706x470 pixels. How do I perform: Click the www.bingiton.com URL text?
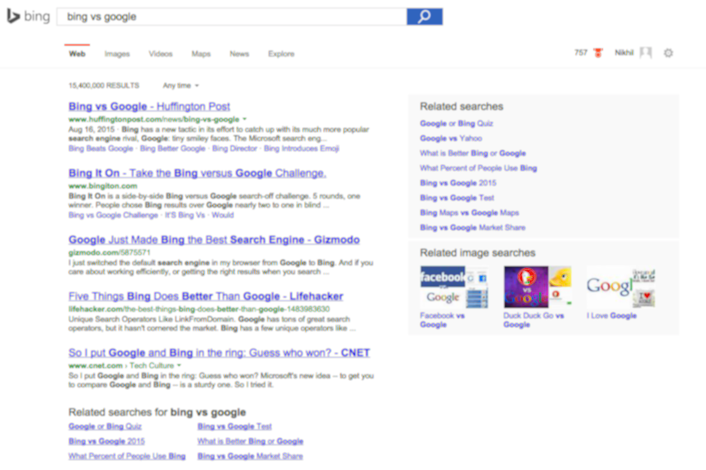(x=102, y=186)
